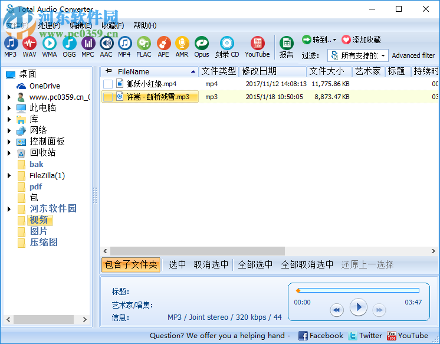Screen dimensions: 440x344
Task: Sort by the 文件类型 column header
Action: click(219, 71)
